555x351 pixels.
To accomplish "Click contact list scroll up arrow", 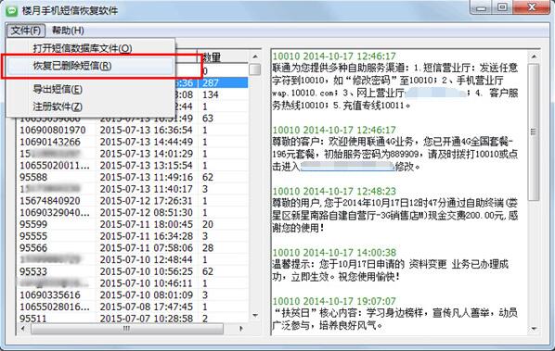I will pos(255,56).
